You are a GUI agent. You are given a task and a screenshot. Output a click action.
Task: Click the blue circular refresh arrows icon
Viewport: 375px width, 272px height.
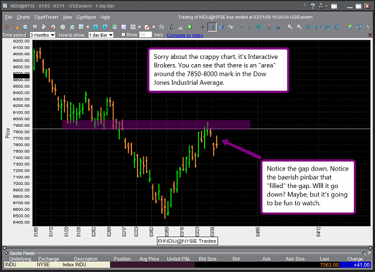pyautogui.click(x=359, y=27)
